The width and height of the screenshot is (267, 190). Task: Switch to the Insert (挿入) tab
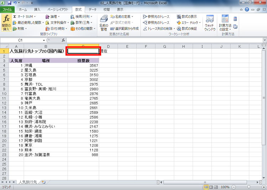(x=37, y=10)
